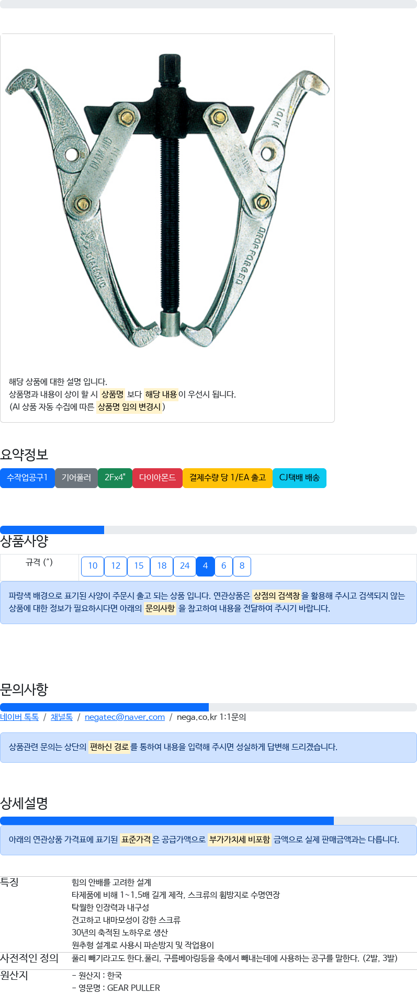Select the highlighted size 4 button
The height and width of the screenshot is (995, 417).
[205, 566]
